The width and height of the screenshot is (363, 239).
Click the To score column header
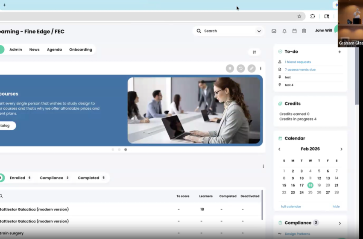(x=183, y=196)
